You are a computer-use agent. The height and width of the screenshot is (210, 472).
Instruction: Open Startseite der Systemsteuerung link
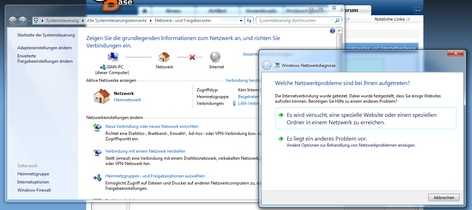(46, 35)
